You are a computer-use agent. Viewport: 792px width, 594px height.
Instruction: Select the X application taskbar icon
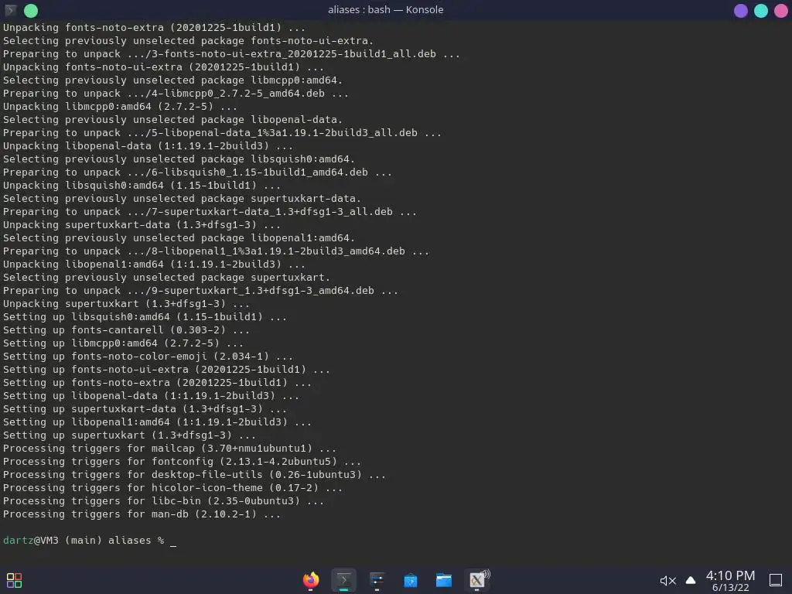tap(478, 580)
